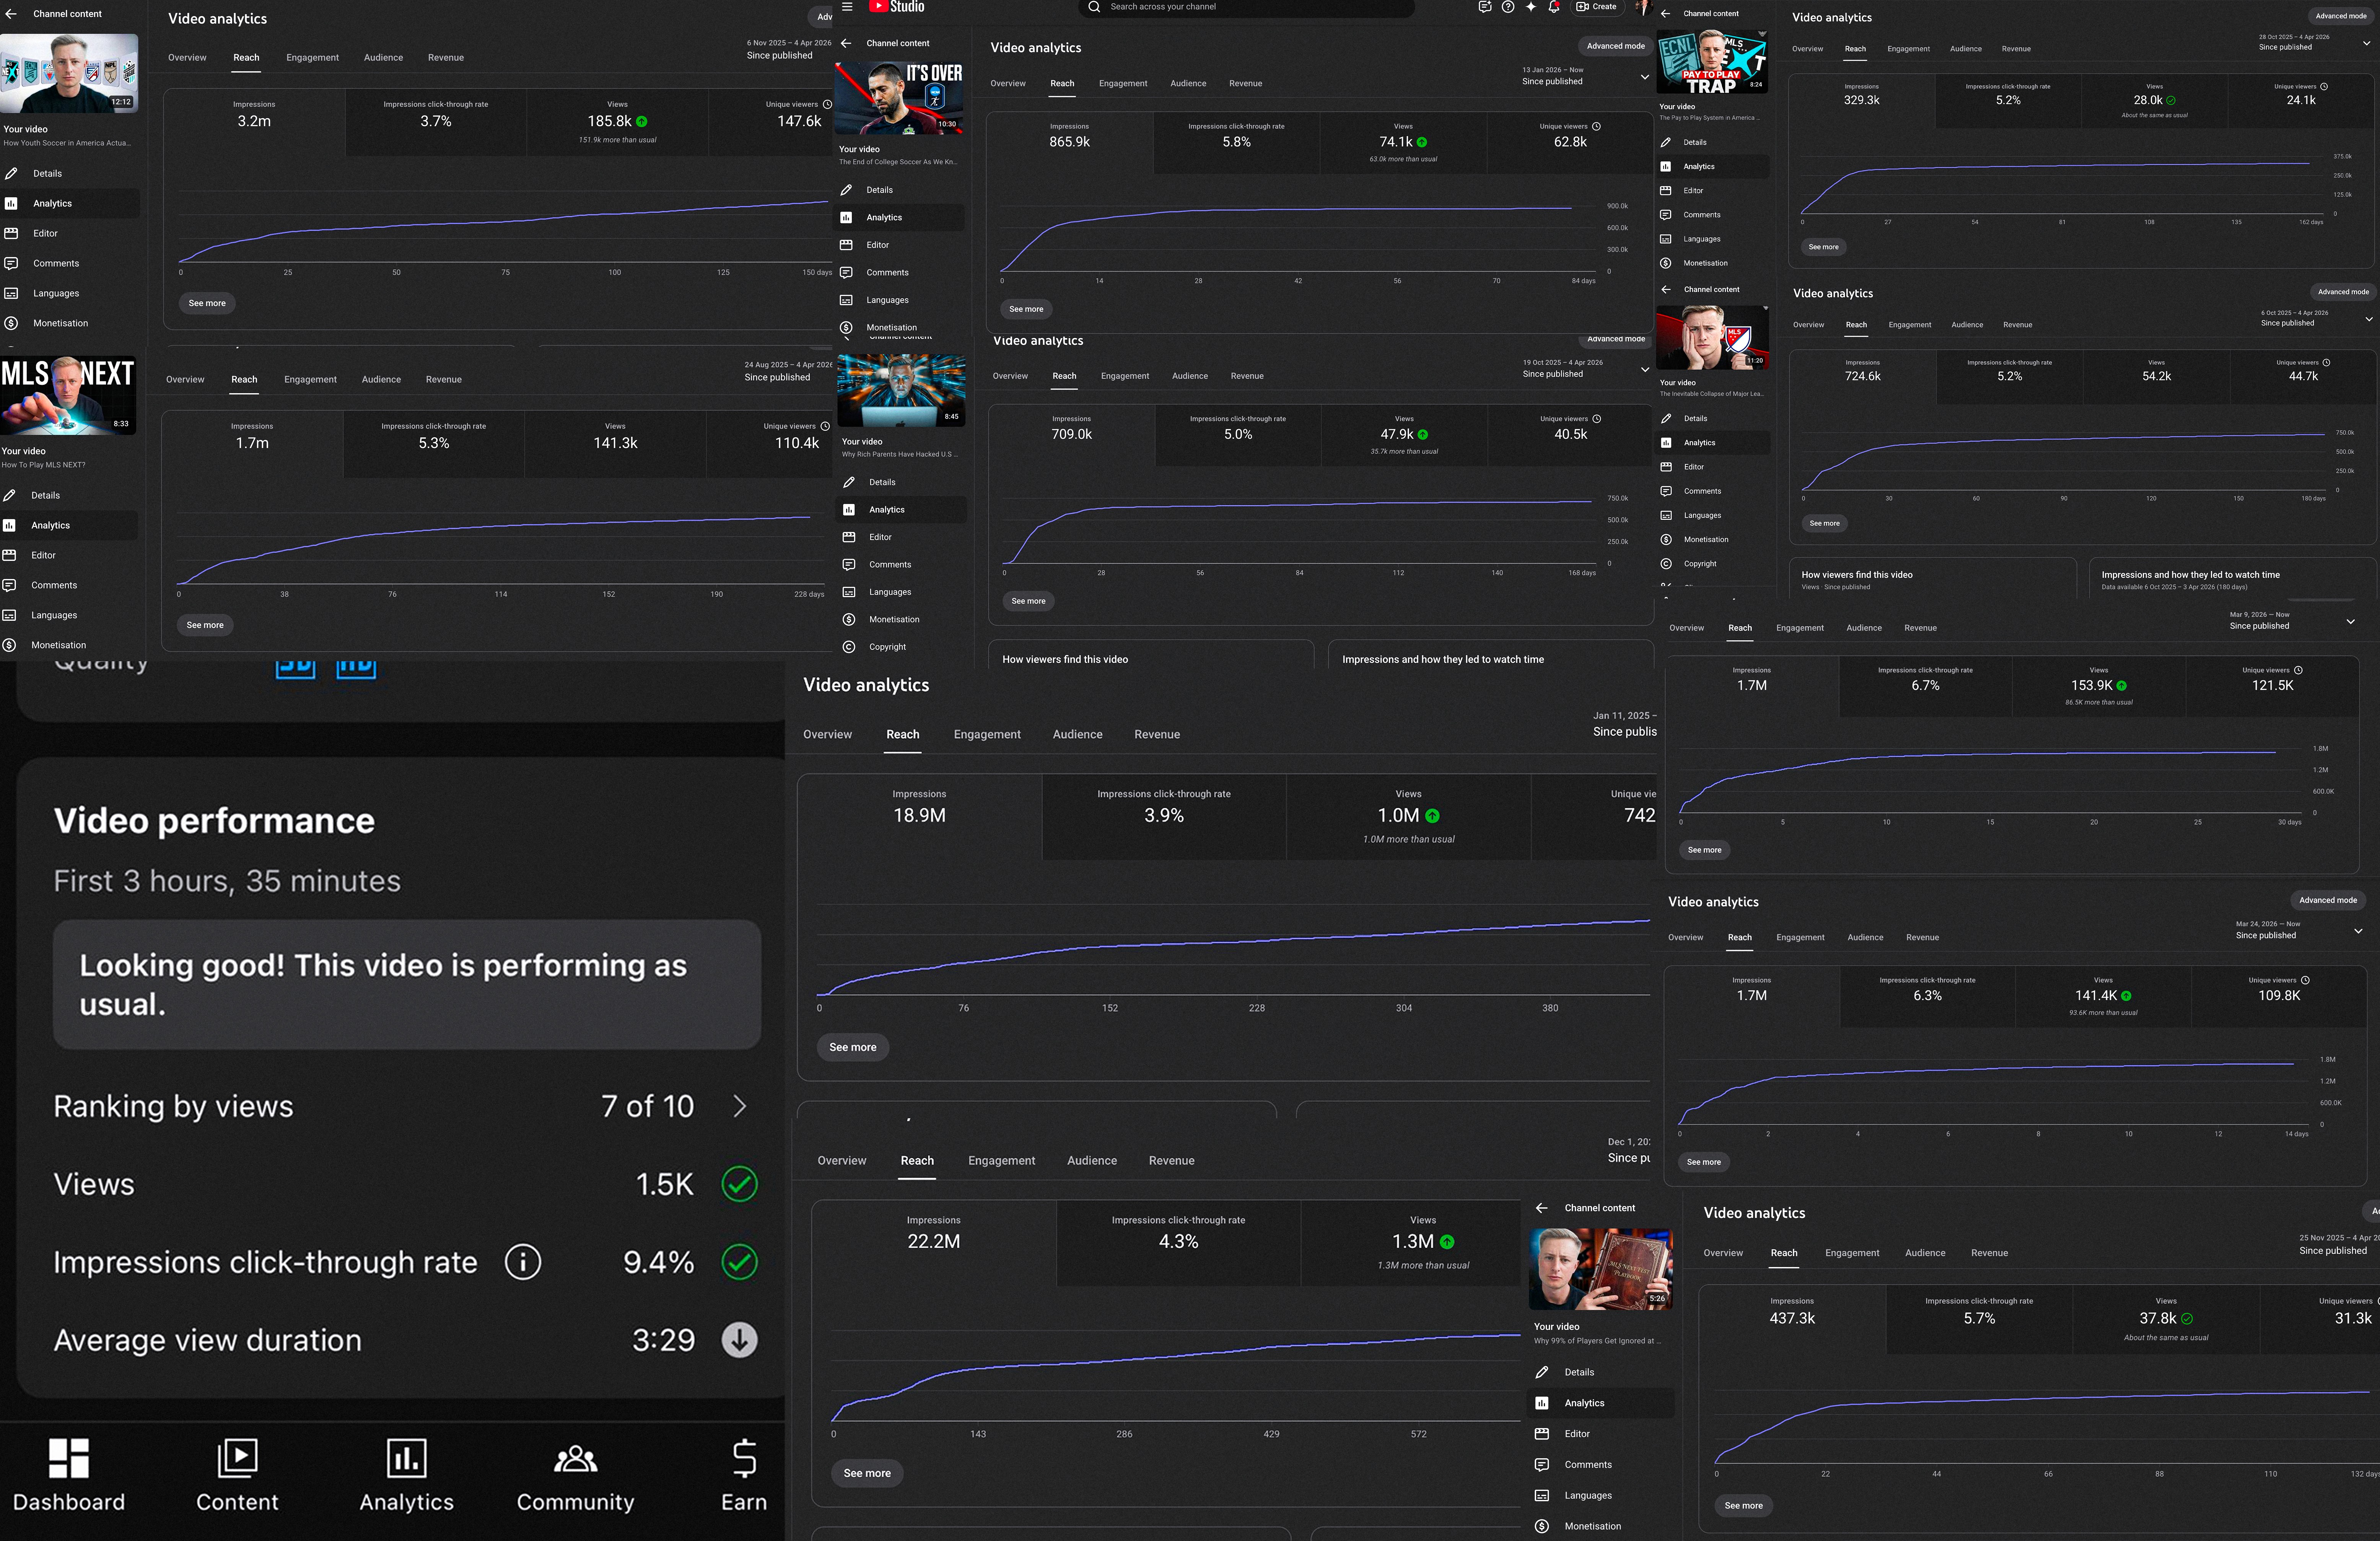Viewport: 2380px width, 1541px height.
Task: Tap down-arrow icon beside Average view duration 3:29
Action: click(x=740, y=1340)
